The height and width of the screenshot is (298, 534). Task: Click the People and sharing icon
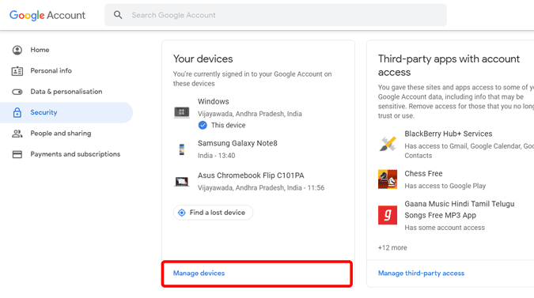17,134
